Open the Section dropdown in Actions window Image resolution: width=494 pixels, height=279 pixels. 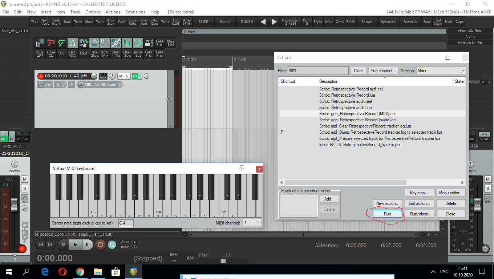pyautogui.click(x=441, y=70)
